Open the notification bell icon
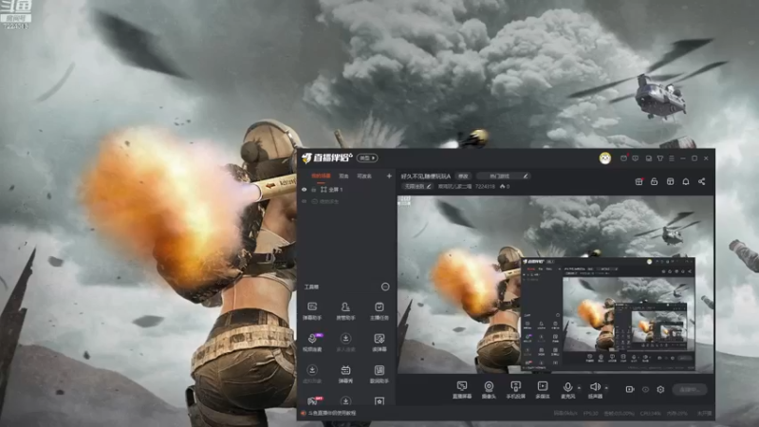This screenshot has height=427, width=759. click(685, 181)
